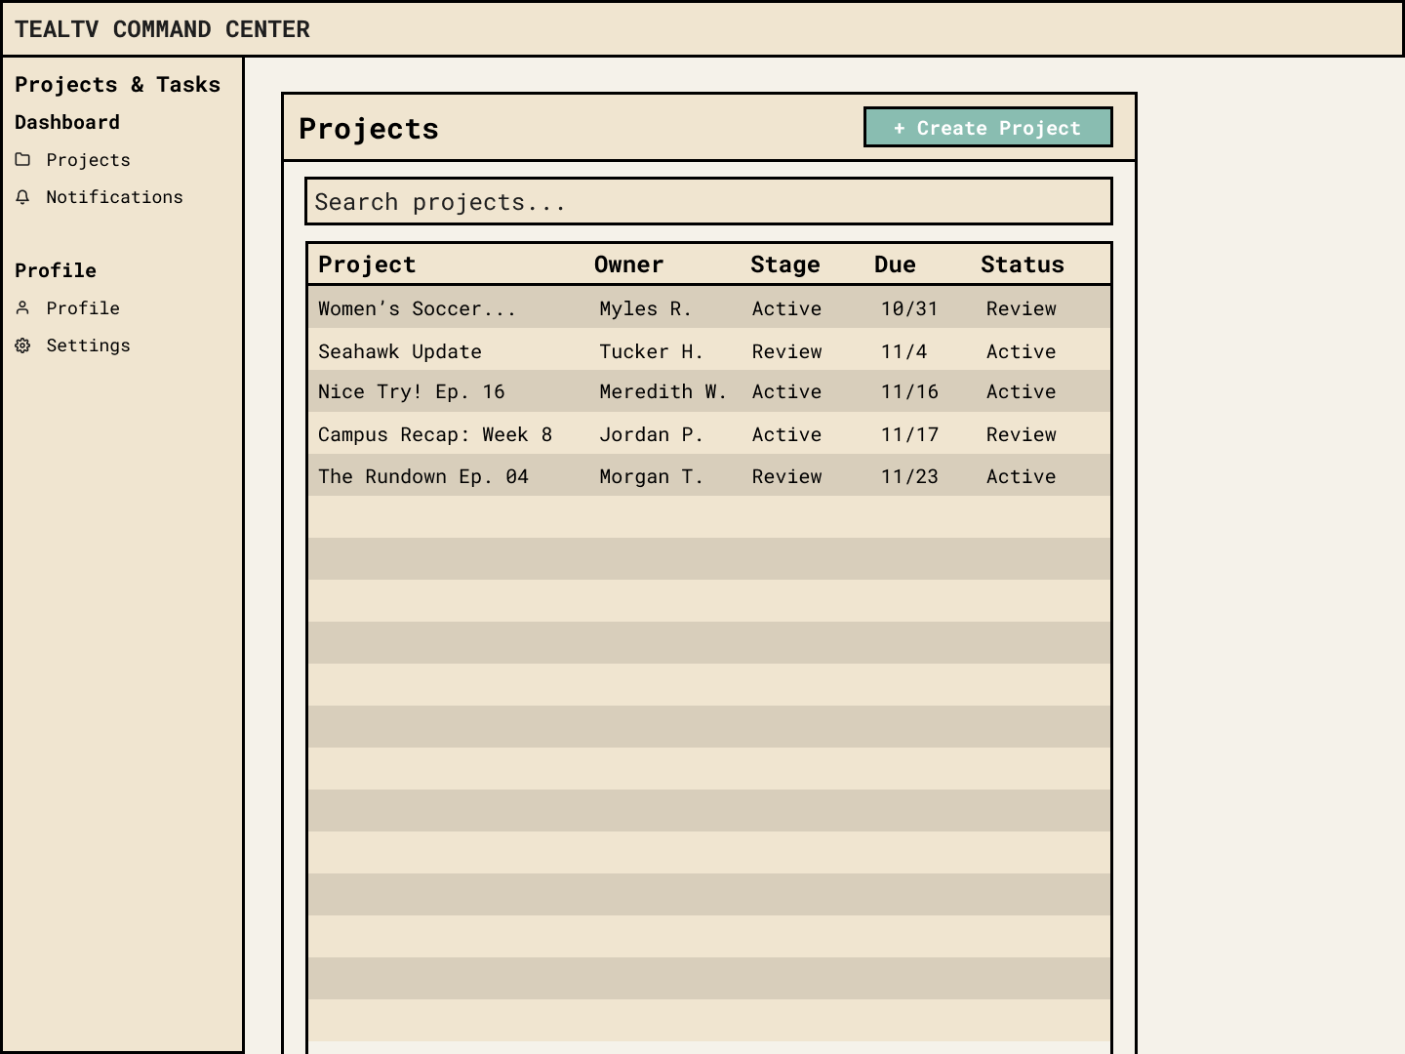This screenshot has height=1054, width=1405.
Task: Click the Stage column header
Action: 785,264
